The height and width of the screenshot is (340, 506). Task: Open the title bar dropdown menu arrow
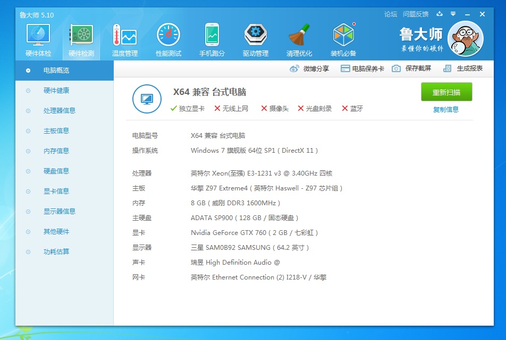tap(453, 14)
